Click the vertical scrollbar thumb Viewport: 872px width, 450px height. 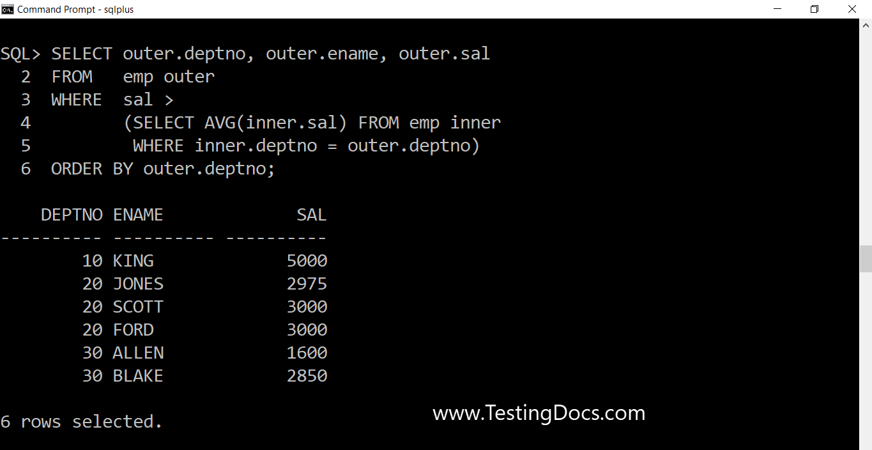pos(866,259)
